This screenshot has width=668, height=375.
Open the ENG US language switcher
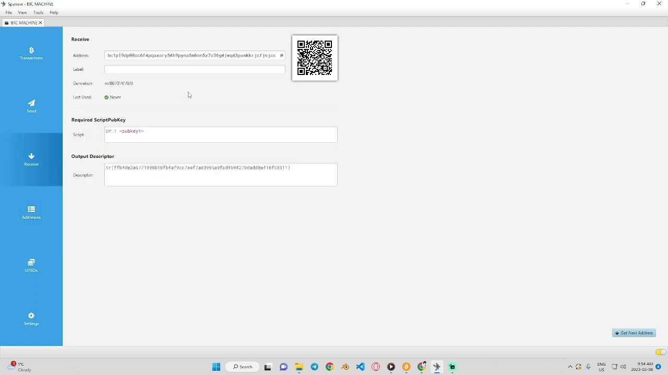601,367
